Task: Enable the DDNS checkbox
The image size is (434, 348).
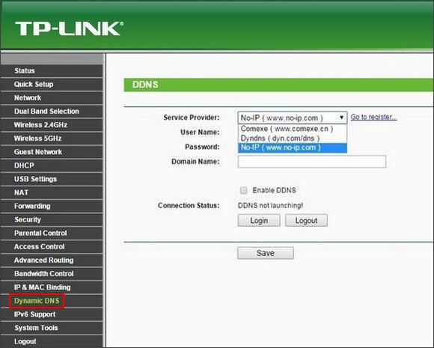Action: (x=244, y=190)
